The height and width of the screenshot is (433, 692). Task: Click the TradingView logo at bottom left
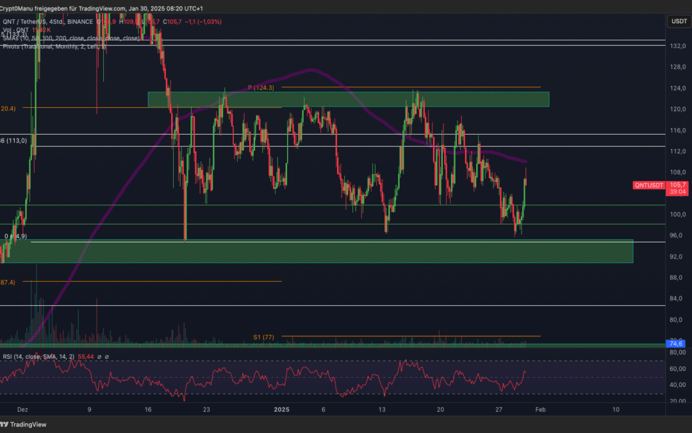click(x=23, y=425)
